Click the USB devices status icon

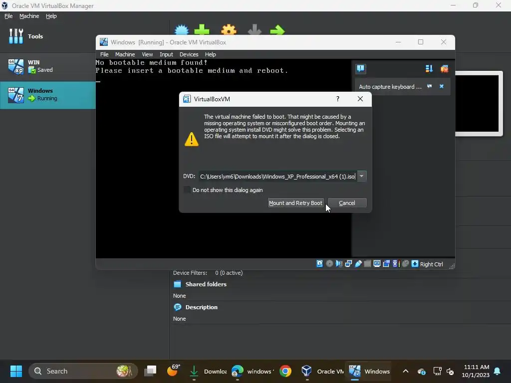click(x=358, y=264)
